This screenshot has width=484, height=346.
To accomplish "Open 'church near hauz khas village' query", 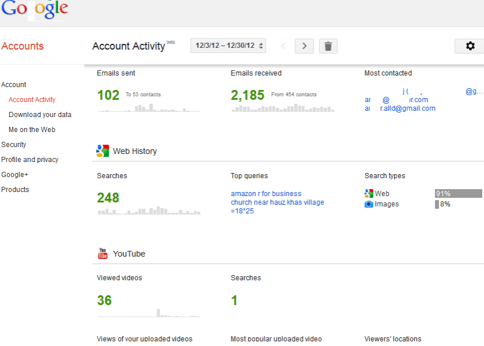I will point(277,202).
